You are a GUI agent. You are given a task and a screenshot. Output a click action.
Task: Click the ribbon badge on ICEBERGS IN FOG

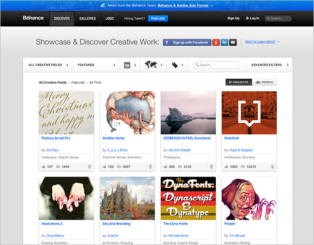tap(211, 167)
